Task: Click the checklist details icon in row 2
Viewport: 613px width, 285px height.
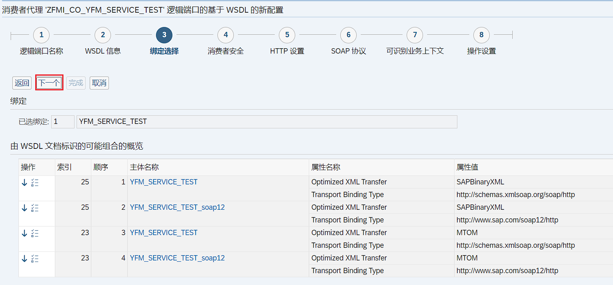Action: point(35,208)
